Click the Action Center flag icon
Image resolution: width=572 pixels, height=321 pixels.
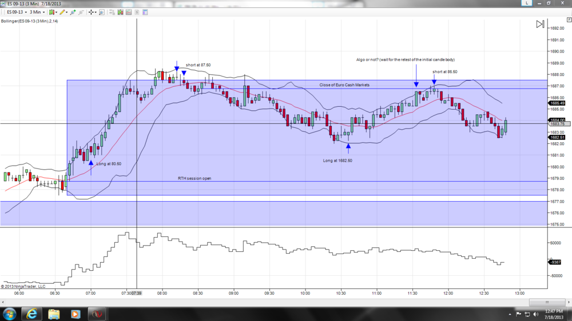click(x=518, y=314)
